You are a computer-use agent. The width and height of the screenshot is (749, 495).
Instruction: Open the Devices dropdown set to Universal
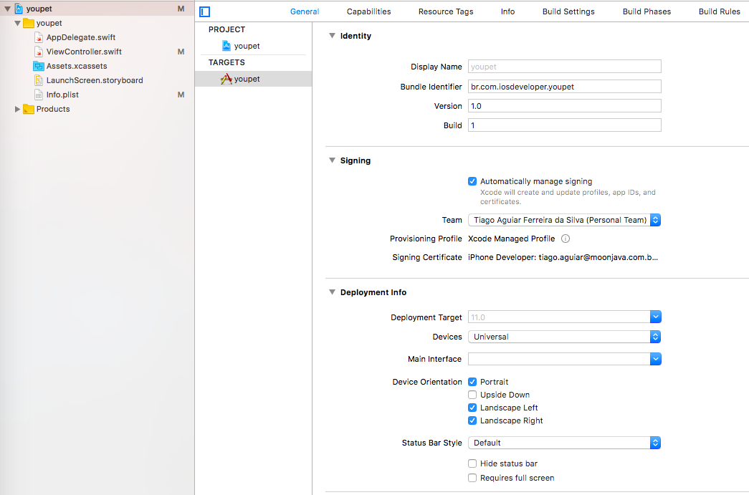(x=564, y=337)
